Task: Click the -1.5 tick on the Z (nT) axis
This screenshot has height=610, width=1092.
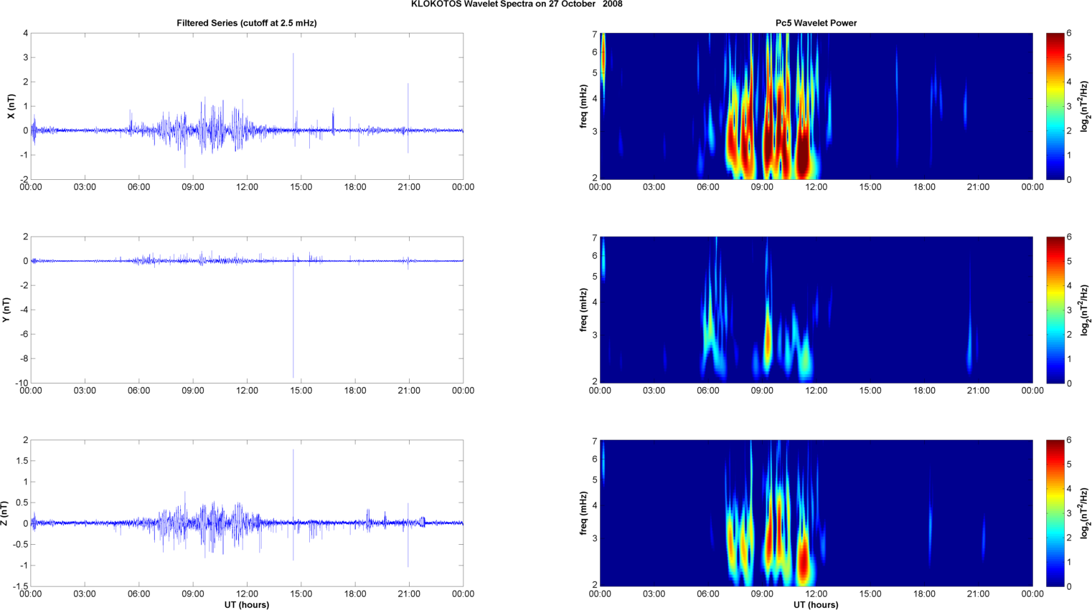Action: tap(22, 586)
